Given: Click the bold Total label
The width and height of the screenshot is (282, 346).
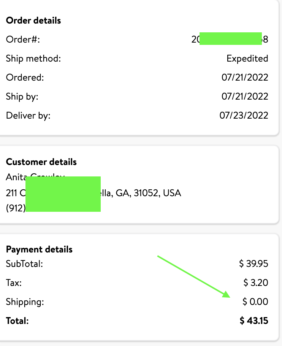Looking at the screenshot, I should (x=17, y=321).
